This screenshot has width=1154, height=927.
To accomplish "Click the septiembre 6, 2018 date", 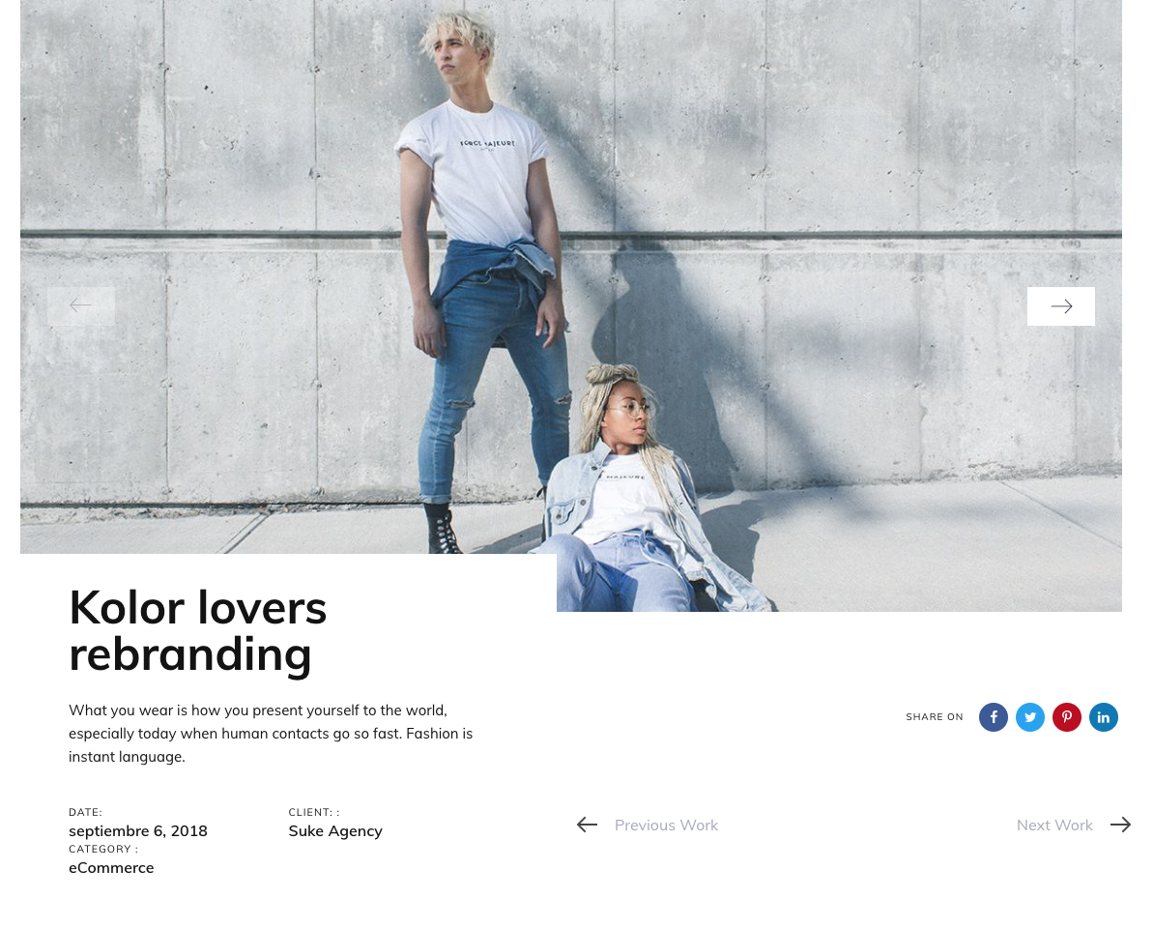I will point(137,831).
